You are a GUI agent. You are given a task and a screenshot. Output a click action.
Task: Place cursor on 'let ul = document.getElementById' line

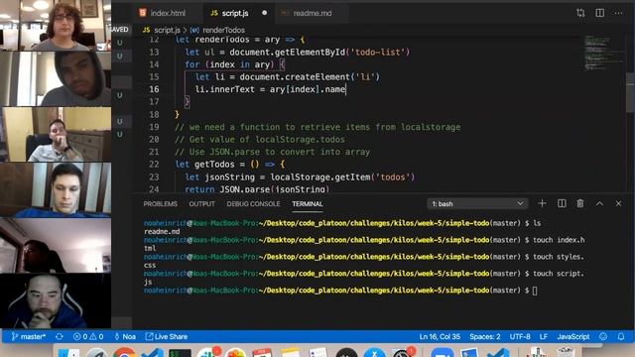coord(298,52)
